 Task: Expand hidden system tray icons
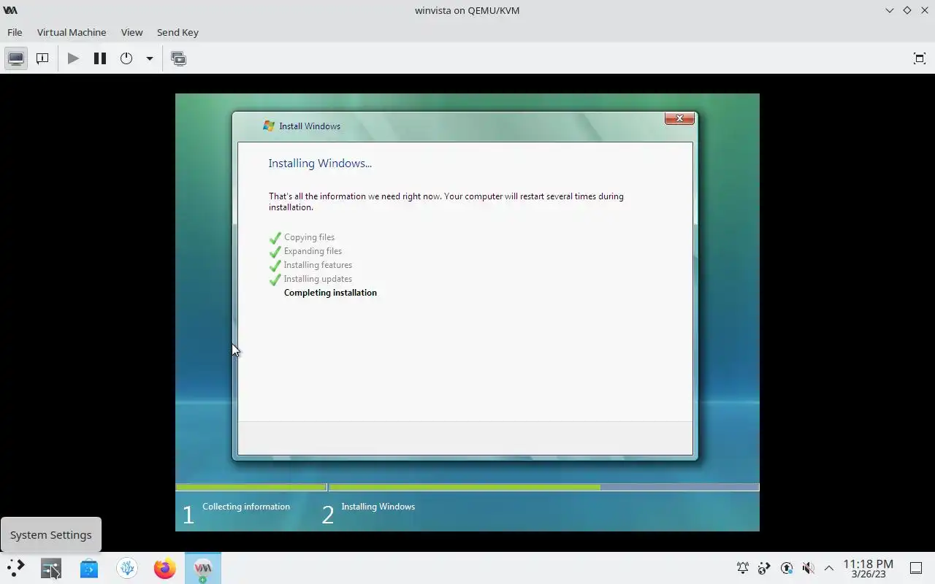[829, 568]
